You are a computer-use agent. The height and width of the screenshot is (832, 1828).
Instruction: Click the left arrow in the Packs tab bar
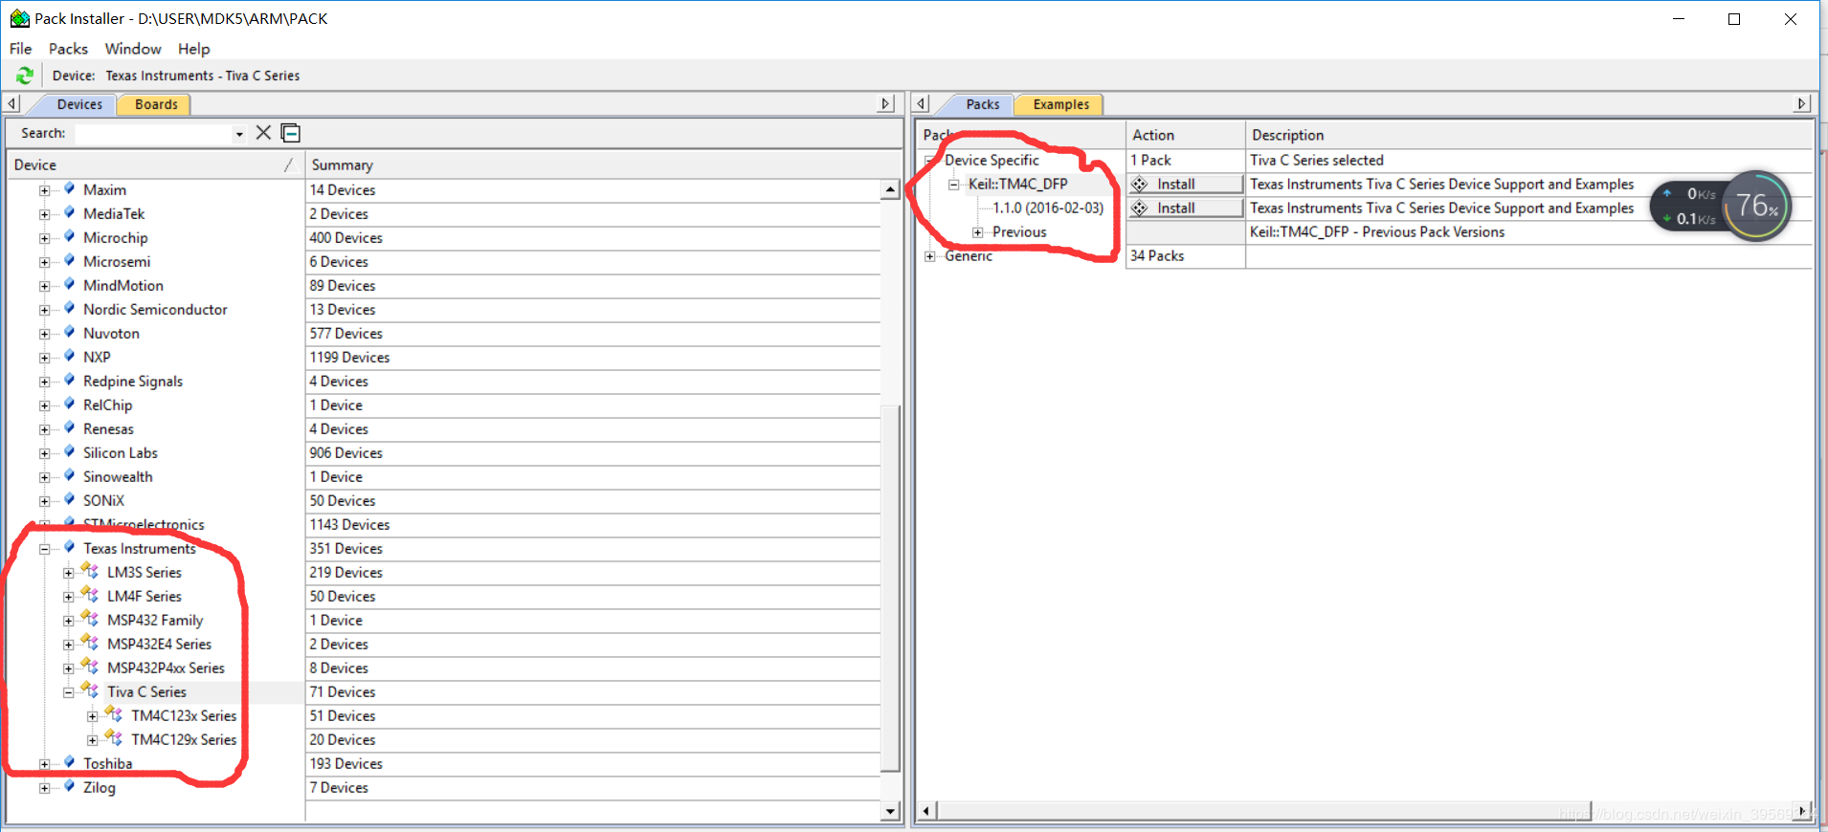click(x=922, y=103)
